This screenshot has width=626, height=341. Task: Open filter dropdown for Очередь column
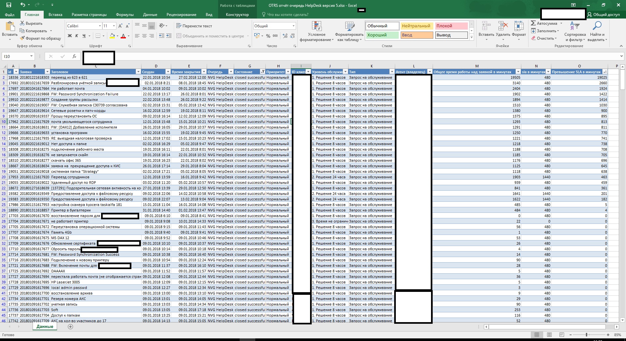(x=231, y=72)
